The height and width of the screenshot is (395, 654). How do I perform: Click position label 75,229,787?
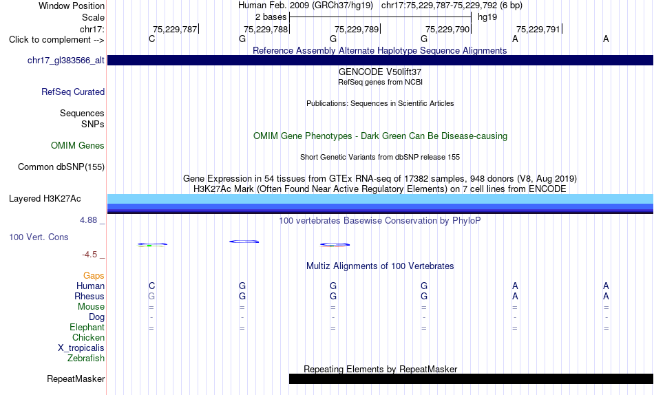pos(175,29)
